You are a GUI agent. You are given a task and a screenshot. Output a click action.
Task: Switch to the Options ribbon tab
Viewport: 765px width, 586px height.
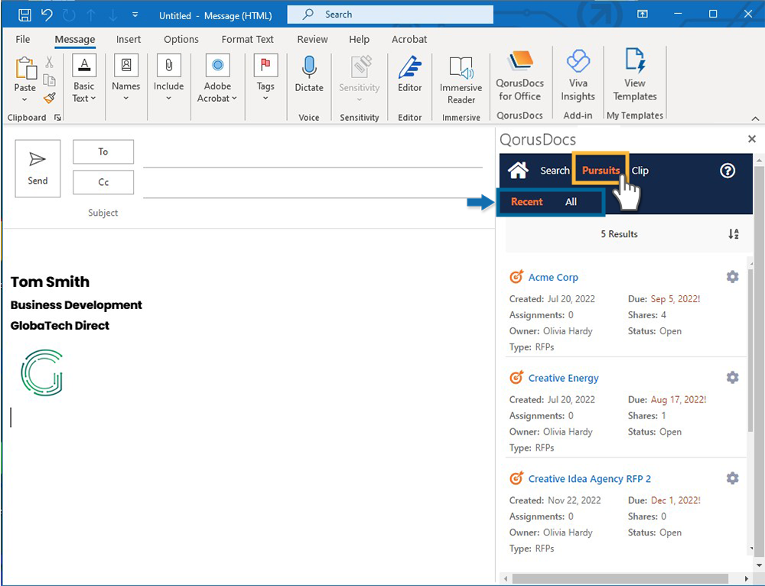pyautogui.click(x=181, y=40)
